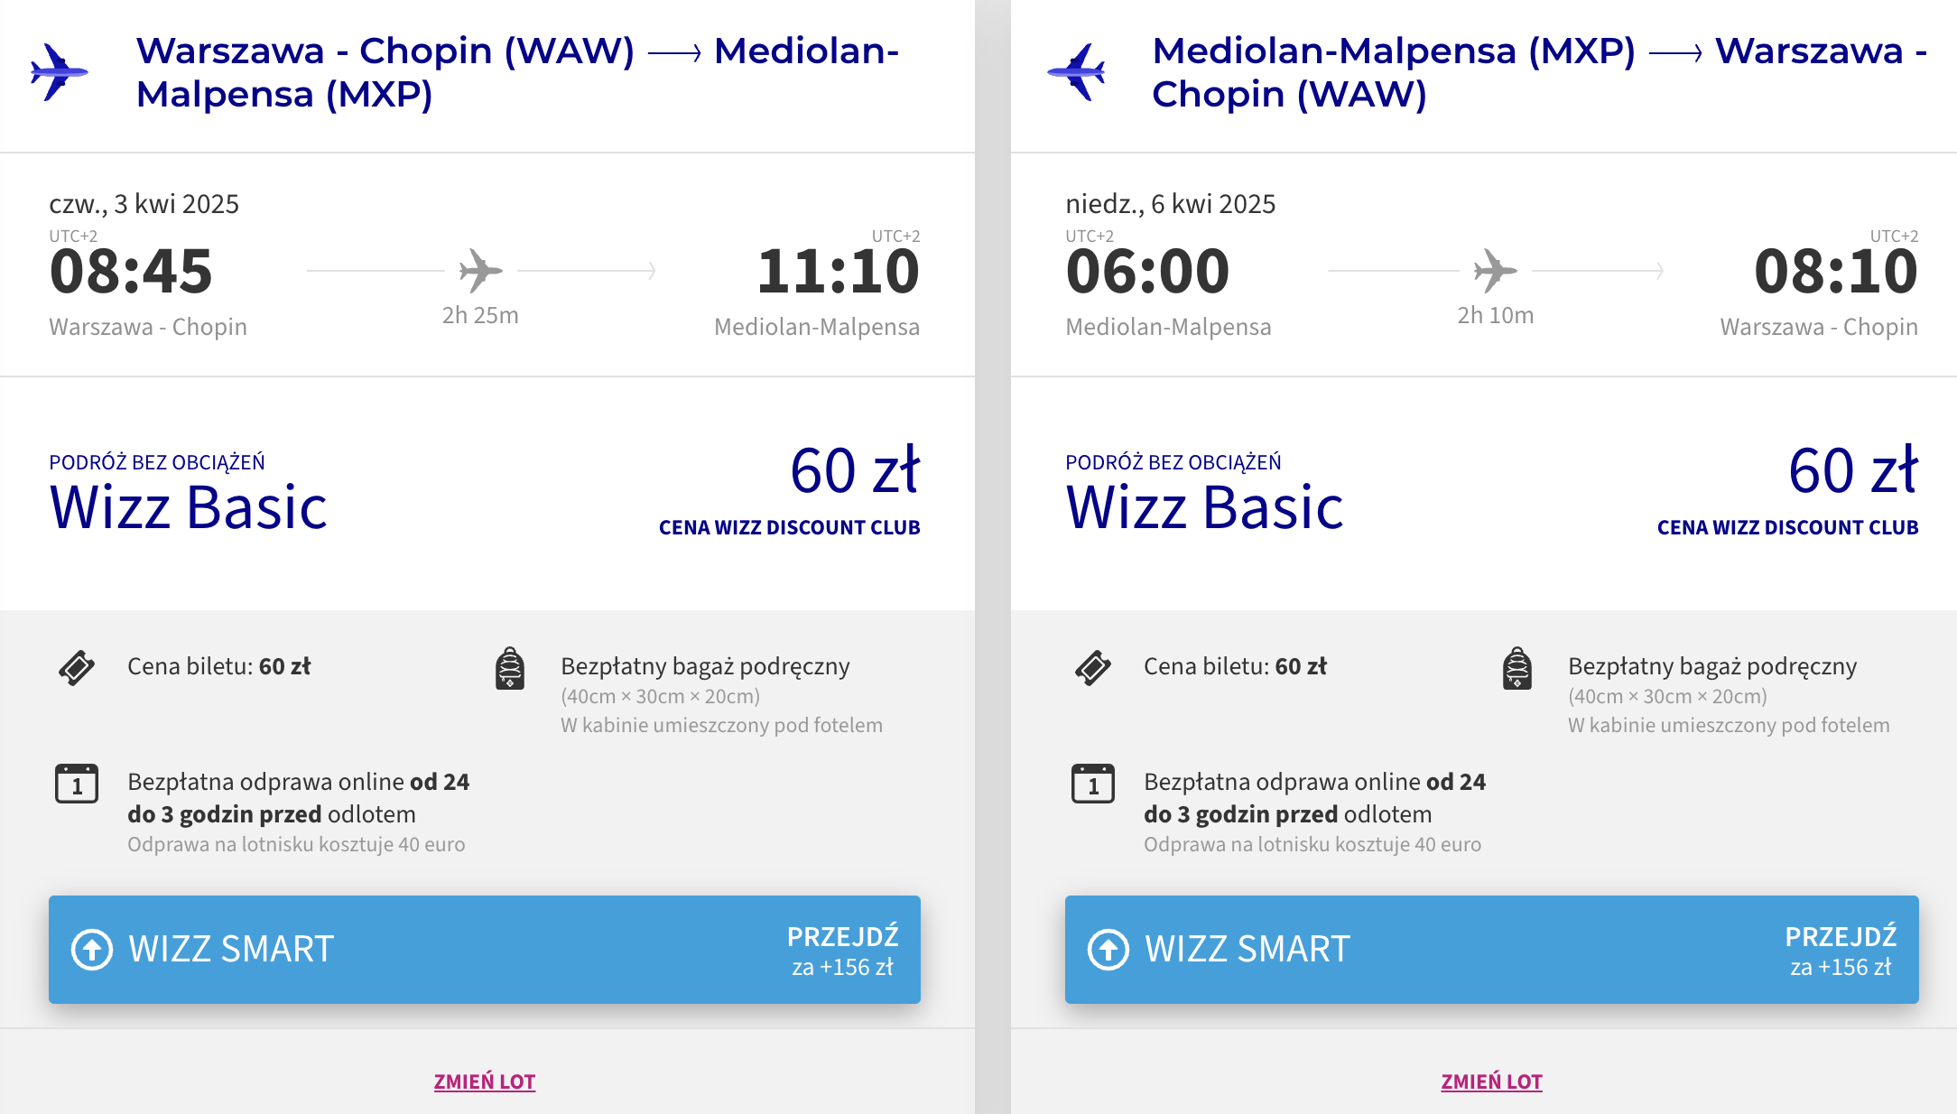Image resolution: width=1957 pixels, height=1114 pixels.
Task: Click the ticket icon beside return Cena biletu
Action: click(x=1093, y=668)
